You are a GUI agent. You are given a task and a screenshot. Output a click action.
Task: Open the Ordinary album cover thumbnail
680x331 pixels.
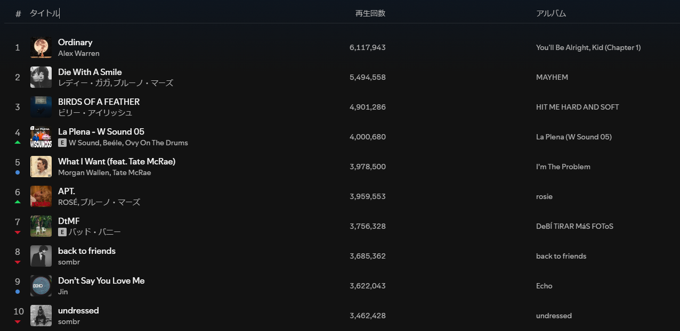click(41, 47)
